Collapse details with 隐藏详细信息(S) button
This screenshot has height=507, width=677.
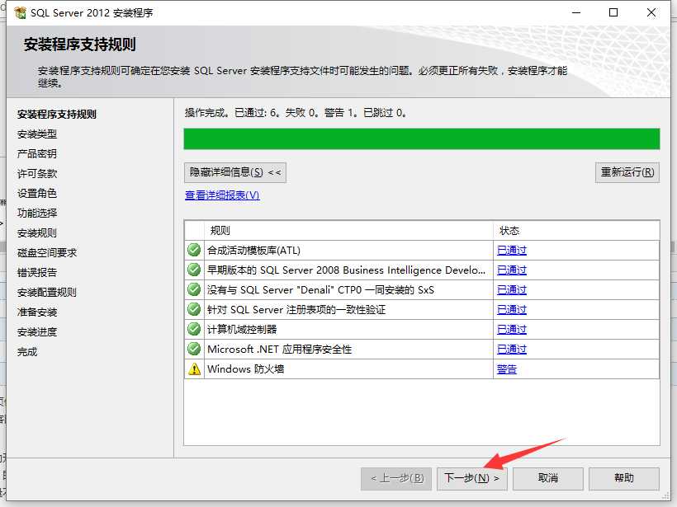[234, 172]
